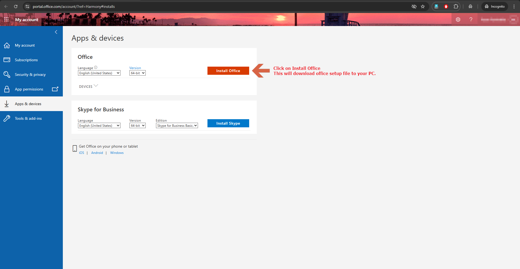520x269 pixels.
Task: Expand the DEVICES section
Action: click(89, 86)
